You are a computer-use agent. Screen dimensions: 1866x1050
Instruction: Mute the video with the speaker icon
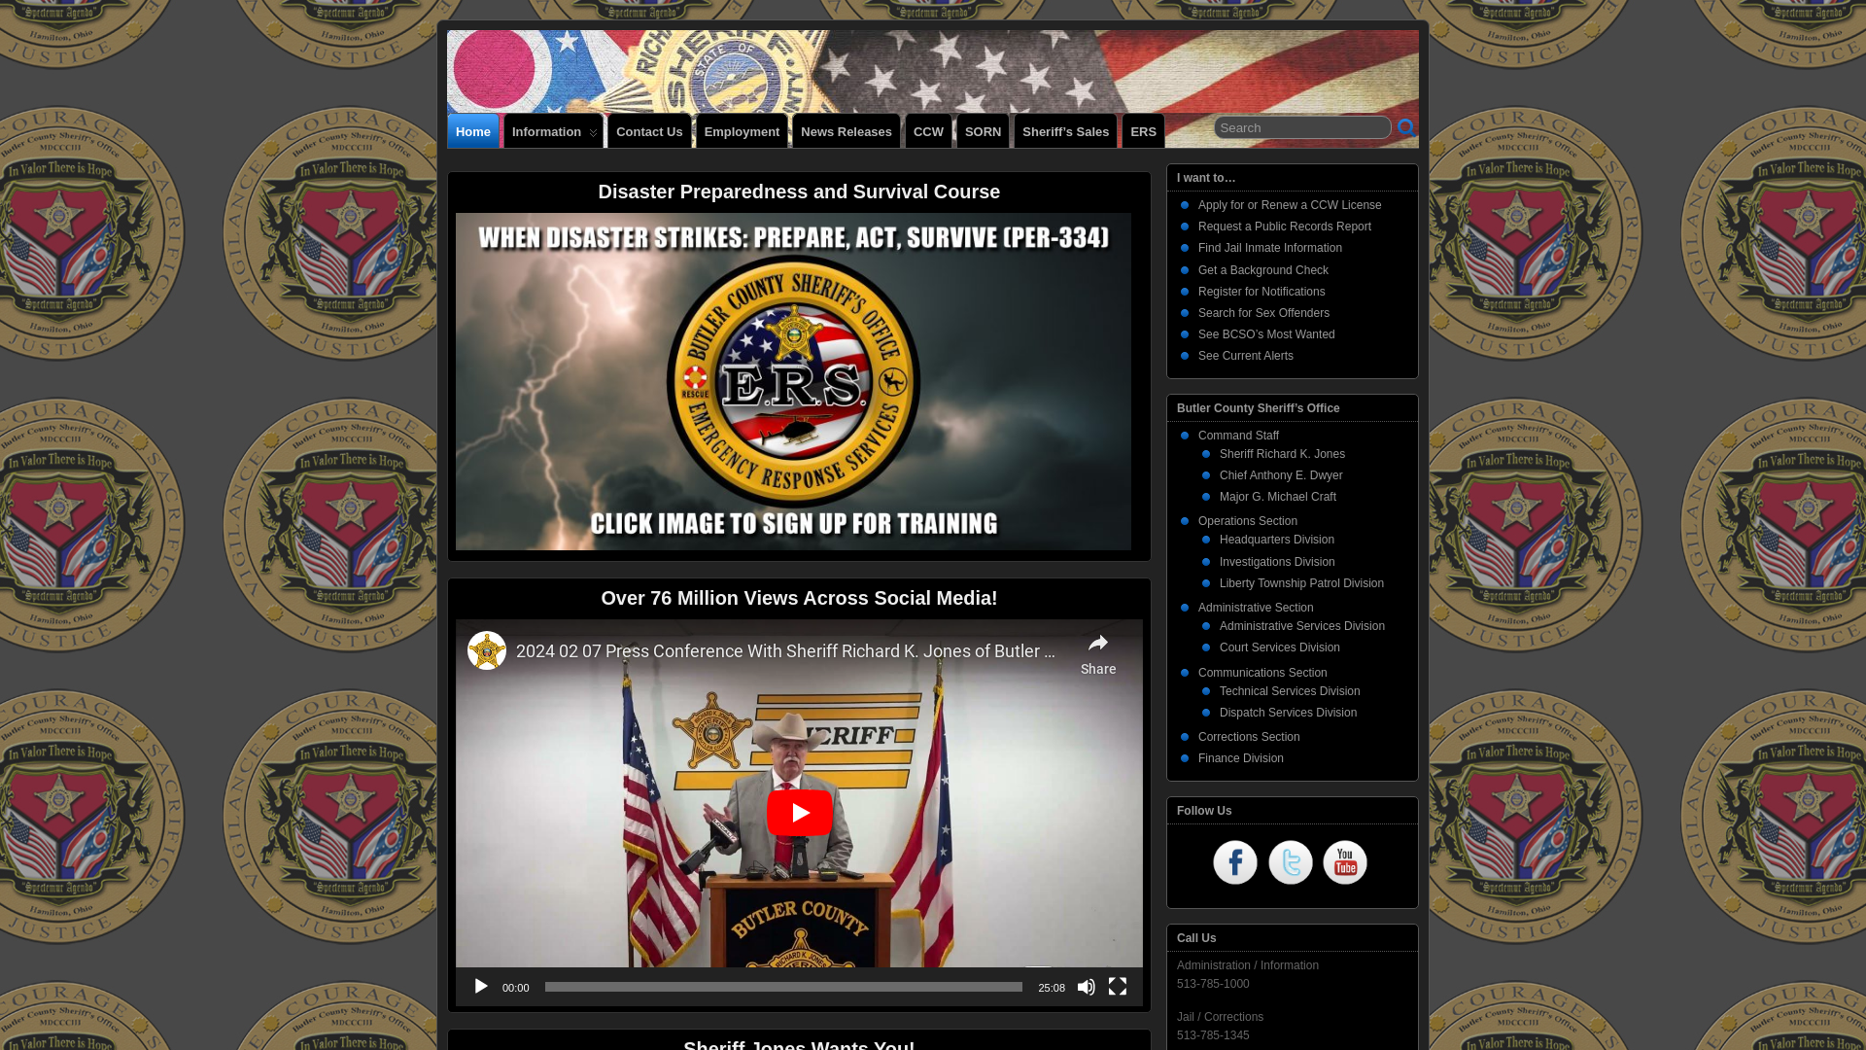(x=1087, y=987)
